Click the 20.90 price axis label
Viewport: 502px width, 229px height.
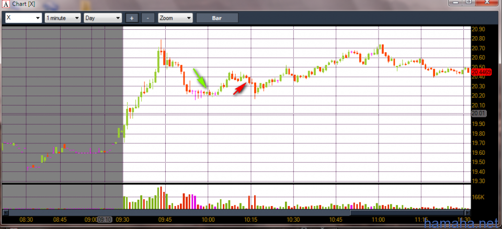(478, 29)
